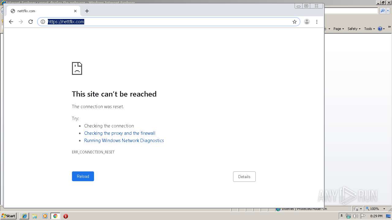Open Action Center flag tray icon
392x220 pixels.
click(x=363, y=216)
